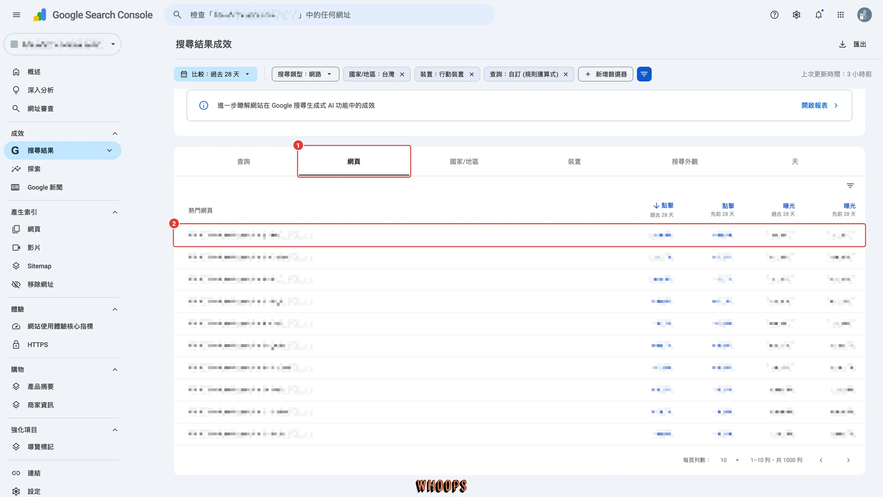The height and width of the screenshot is (497, 883).
Task: Switch to the 網頁 tab
Action: [354, 162]
